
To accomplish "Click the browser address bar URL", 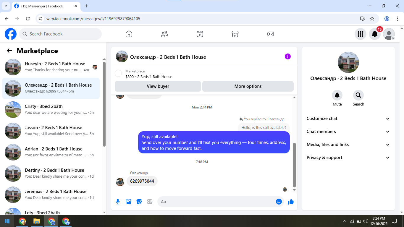I will [93, 19].
